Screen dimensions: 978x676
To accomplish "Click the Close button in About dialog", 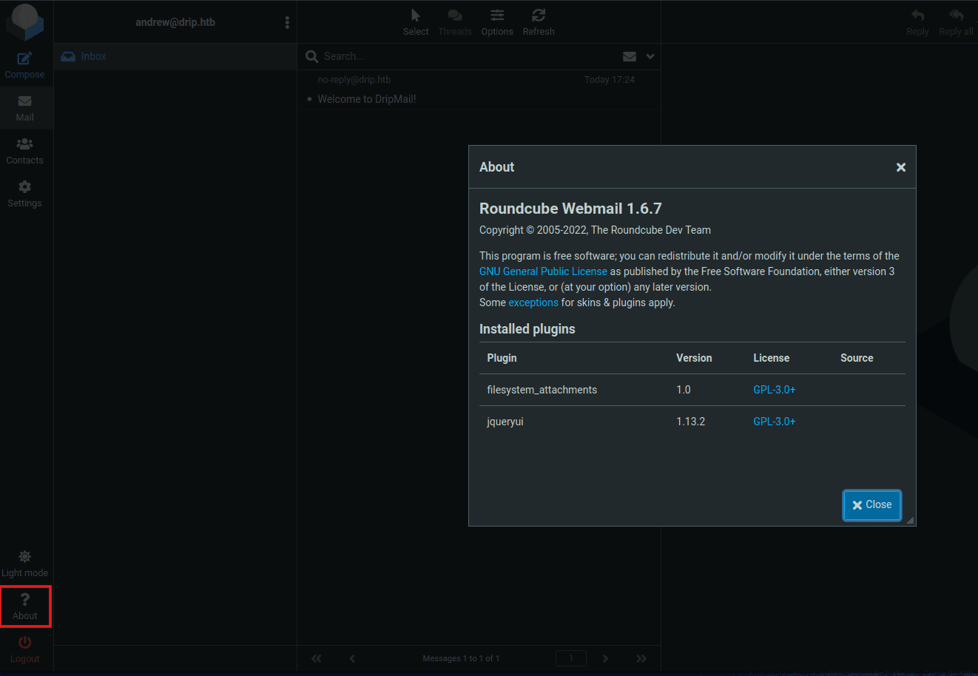I will click(872, 505).
